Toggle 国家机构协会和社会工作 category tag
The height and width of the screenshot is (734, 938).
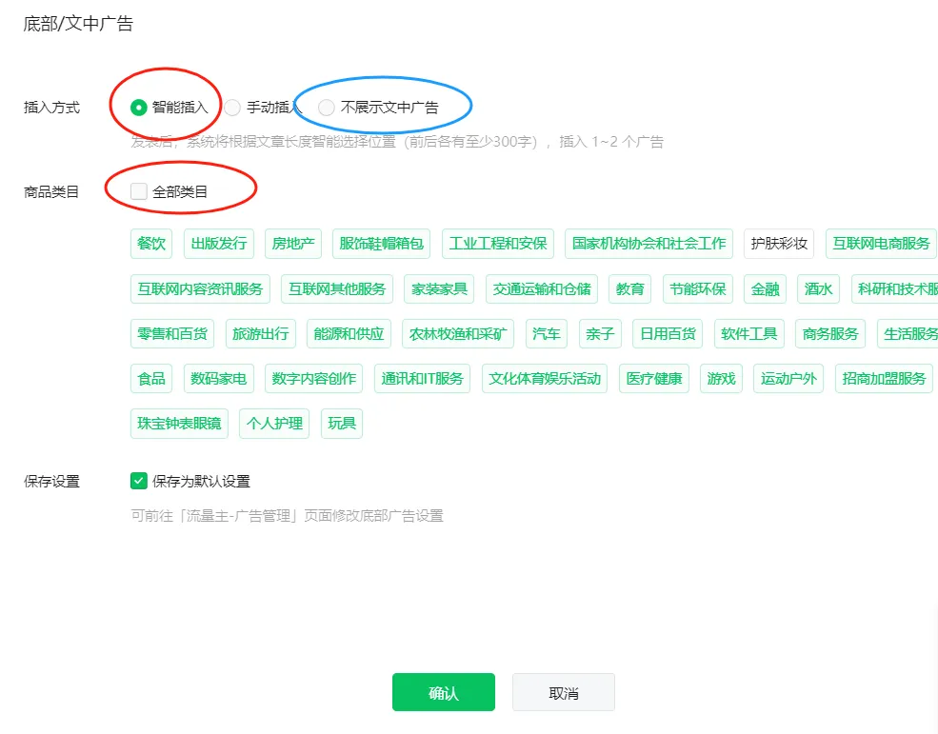pos(649,244)
